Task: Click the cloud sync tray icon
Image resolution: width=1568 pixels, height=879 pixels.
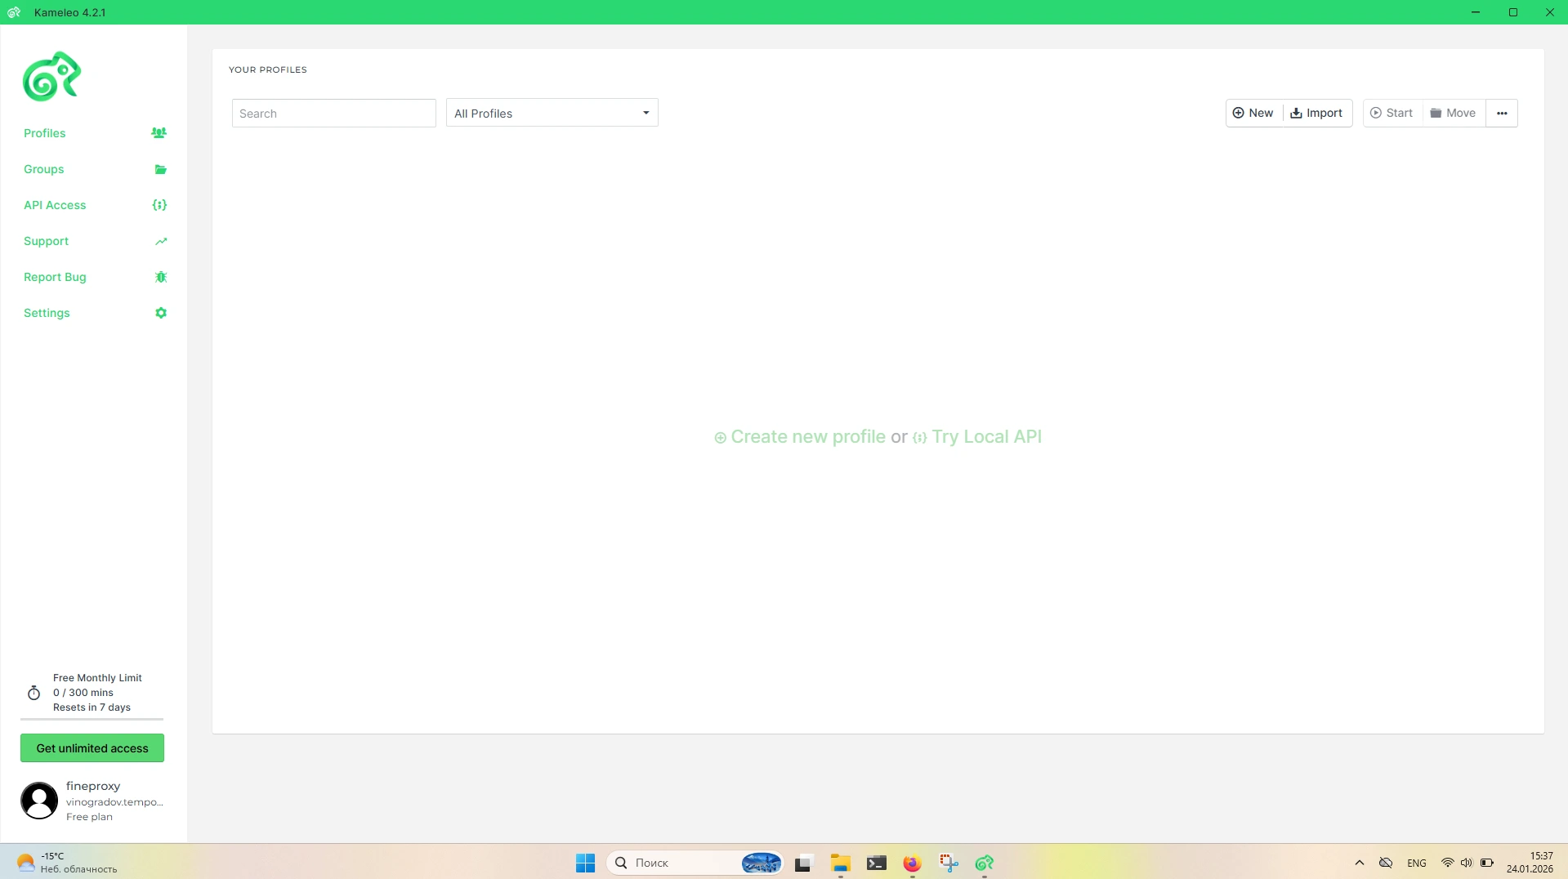Action: coord(1386,863)
